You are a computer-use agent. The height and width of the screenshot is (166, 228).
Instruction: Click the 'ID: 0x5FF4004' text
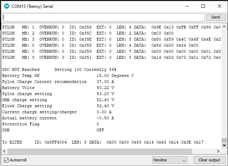point(50,142)
